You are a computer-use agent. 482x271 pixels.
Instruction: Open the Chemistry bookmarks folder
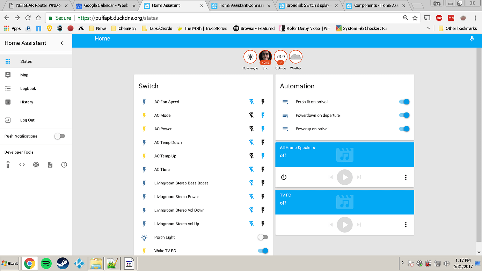(x=124, y=28)
